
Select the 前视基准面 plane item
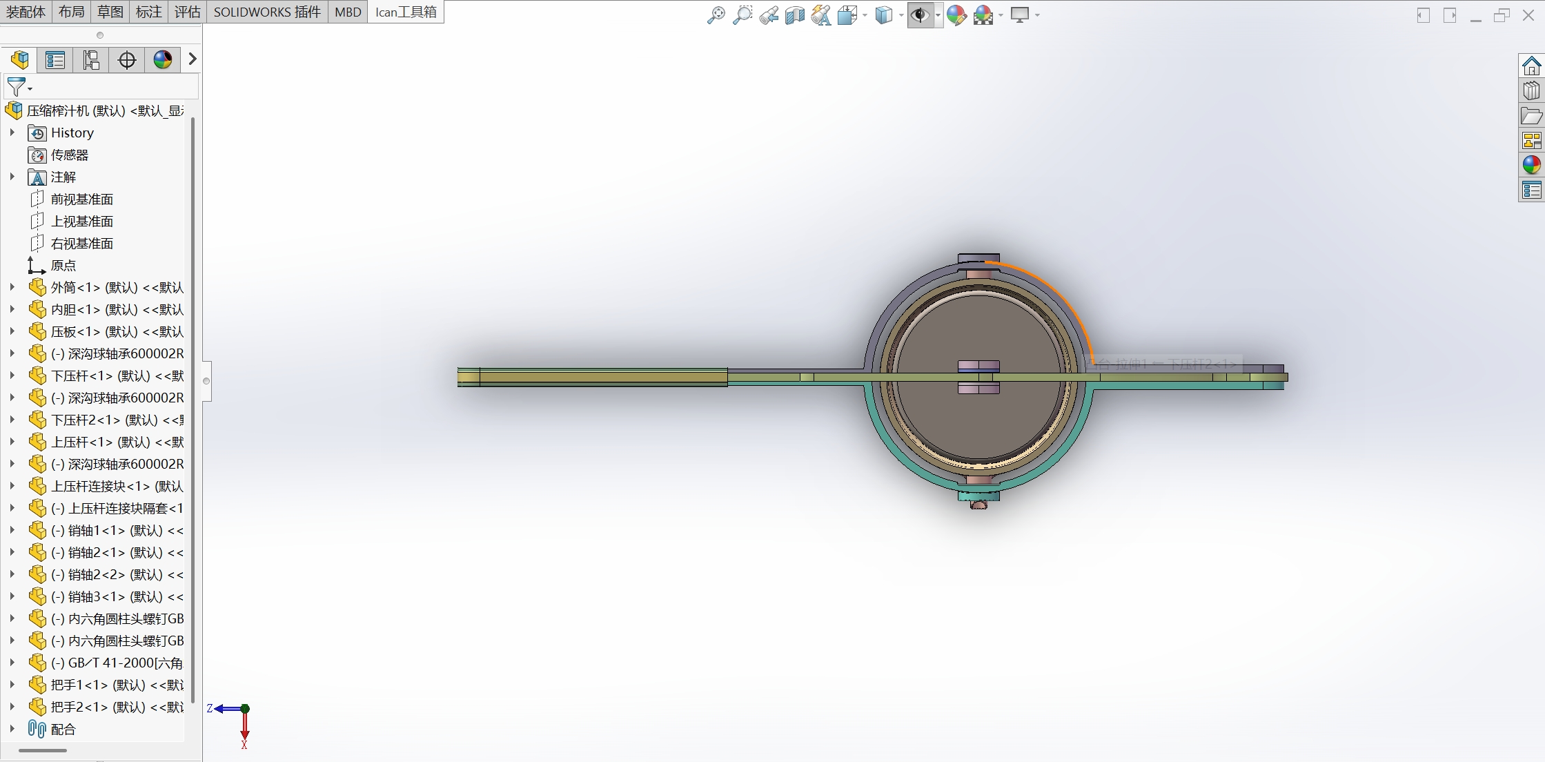[81, 199]
